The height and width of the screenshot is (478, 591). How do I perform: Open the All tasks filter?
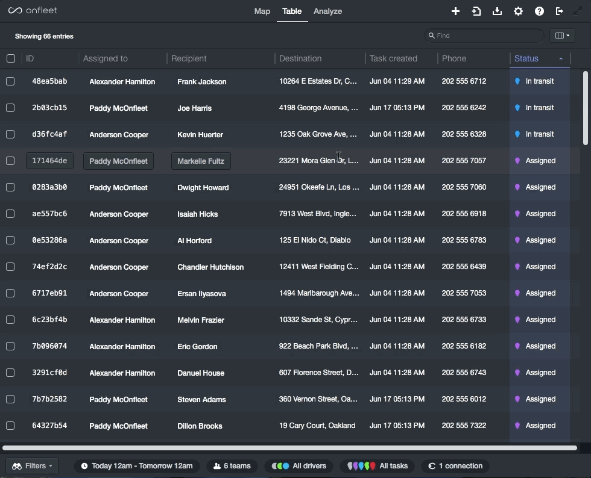(x=377, y=466)
